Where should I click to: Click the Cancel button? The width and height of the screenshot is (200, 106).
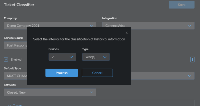pos(97,73)
